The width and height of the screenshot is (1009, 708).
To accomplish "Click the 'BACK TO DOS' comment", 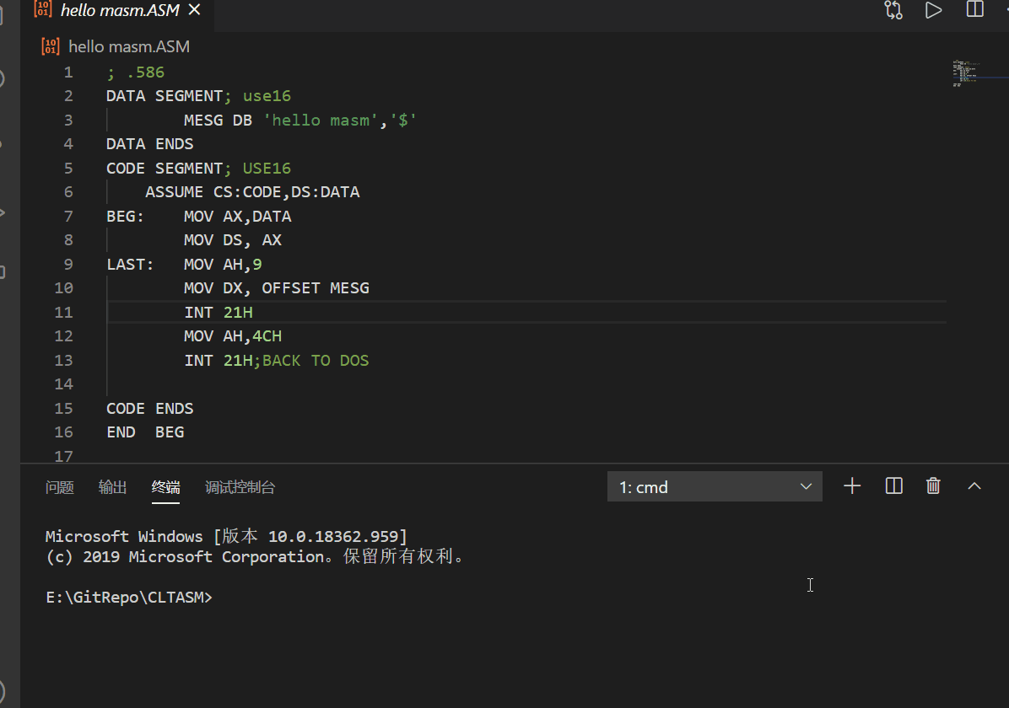I will pyautogui.click(x=316, y=361).
